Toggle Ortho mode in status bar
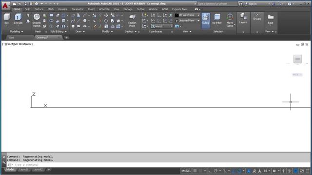This screenshot has width=312, height=175. click(x=210, y=171)
